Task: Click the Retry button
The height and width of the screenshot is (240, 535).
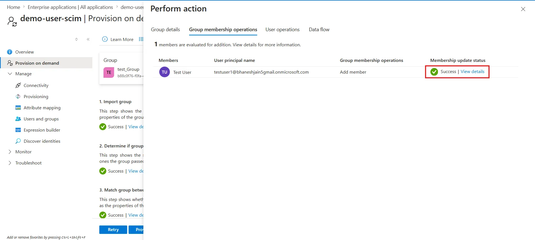Action: (x=113, y=230)
